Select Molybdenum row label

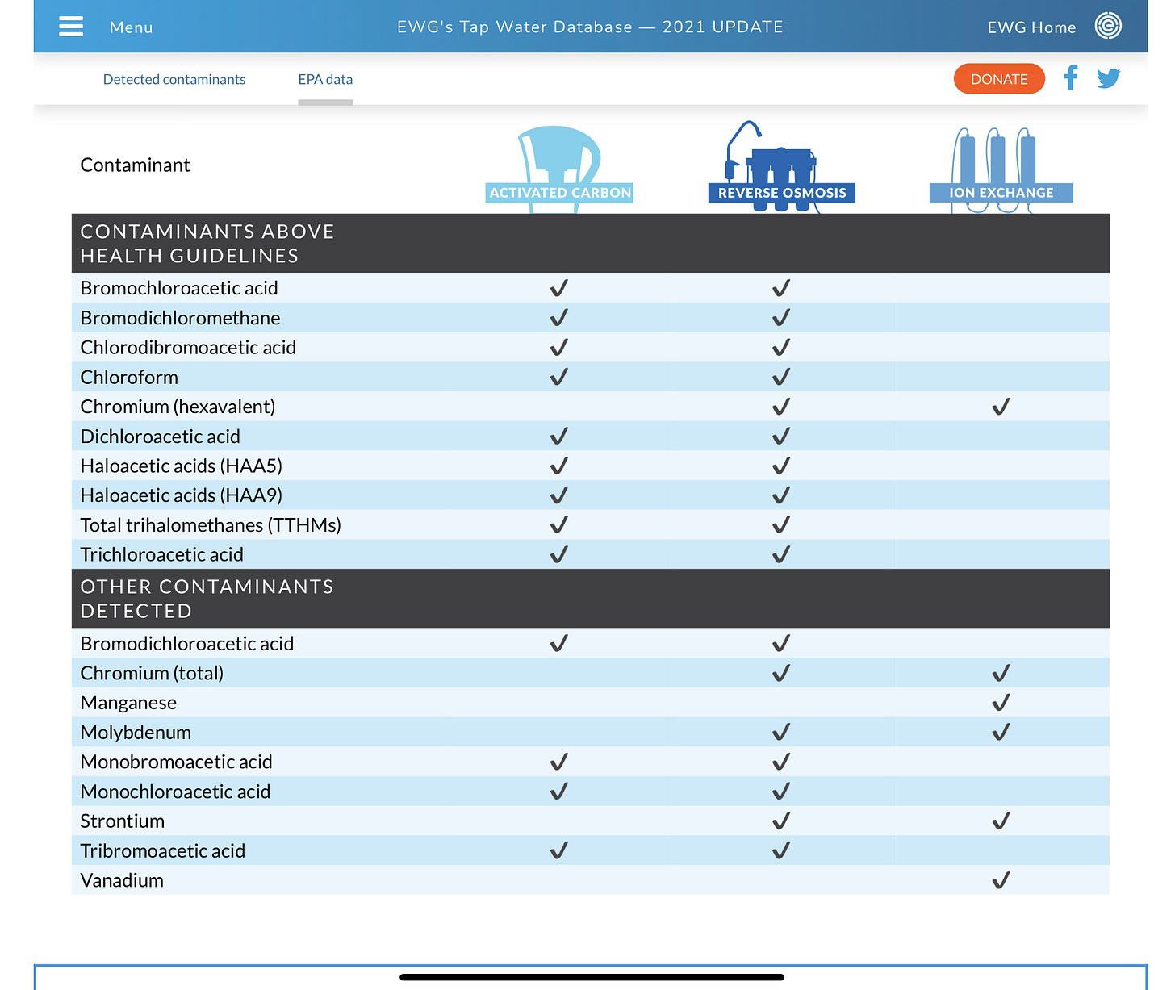point(136,733)
